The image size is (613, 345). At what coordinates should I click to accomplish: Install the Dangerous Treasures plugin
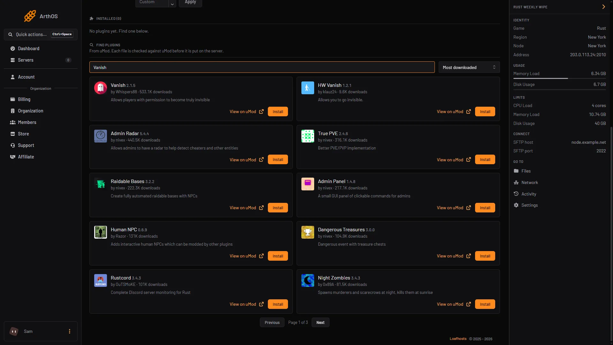[x=485, y=256]
